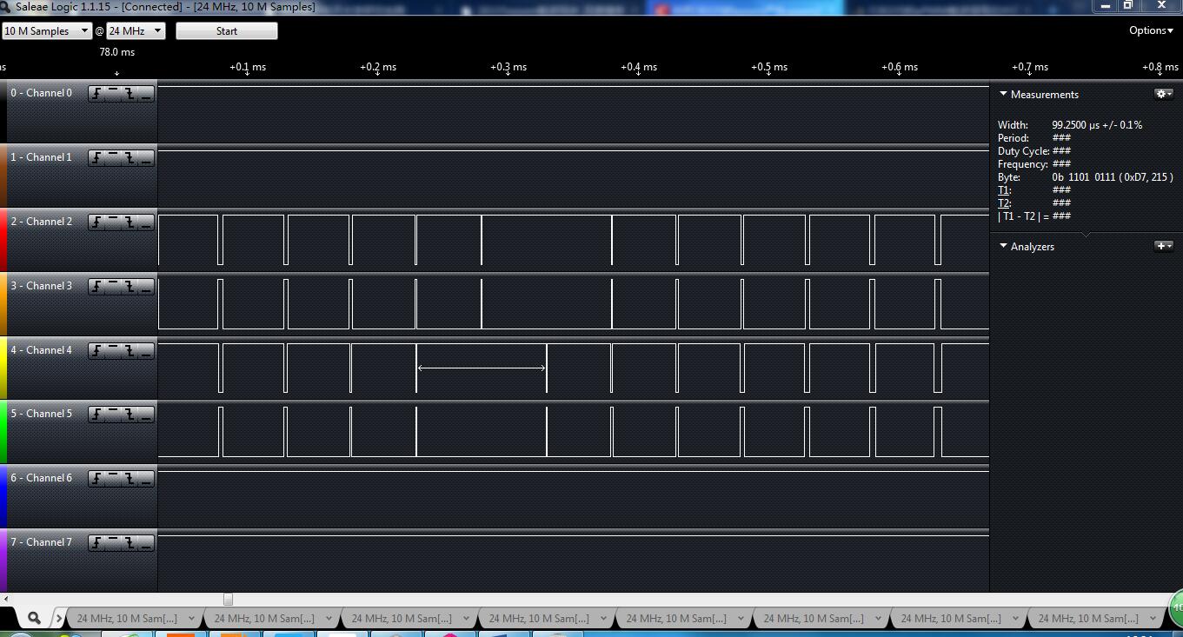
Task: Toggle rising edge trigger for Channel 6
Action: pos(96,479)
